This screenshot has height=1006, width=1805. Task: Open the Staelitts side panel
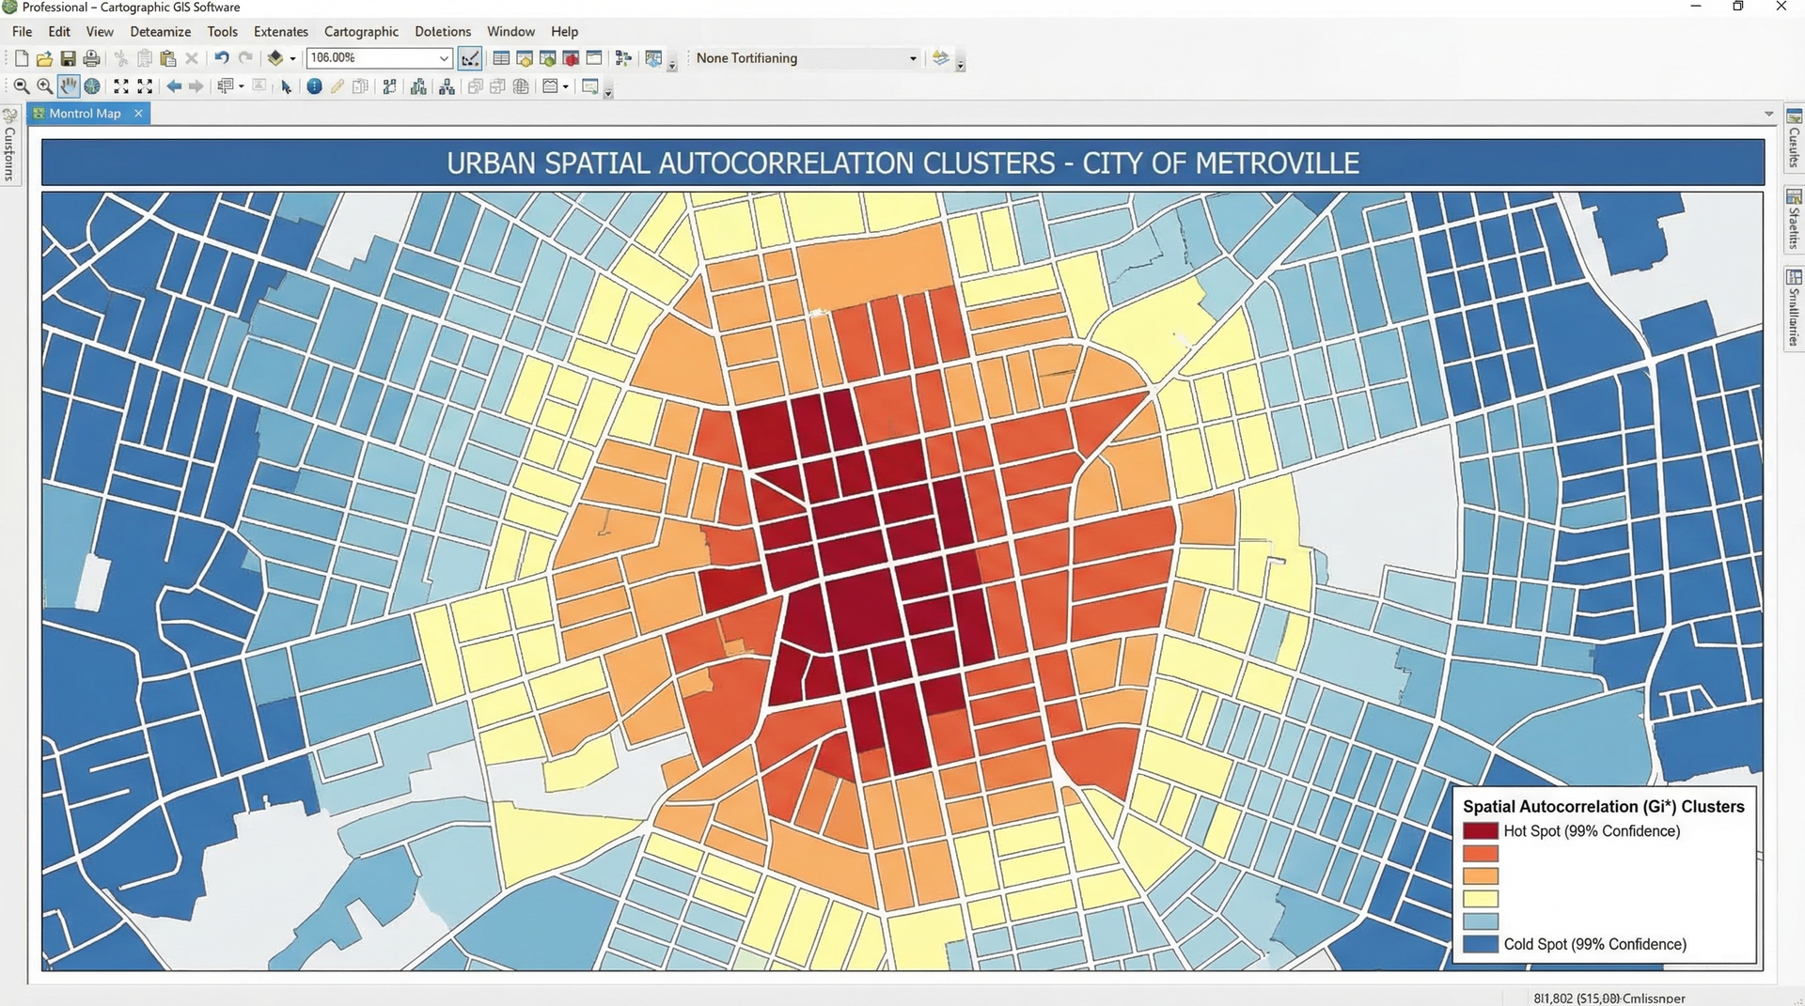1794,219
